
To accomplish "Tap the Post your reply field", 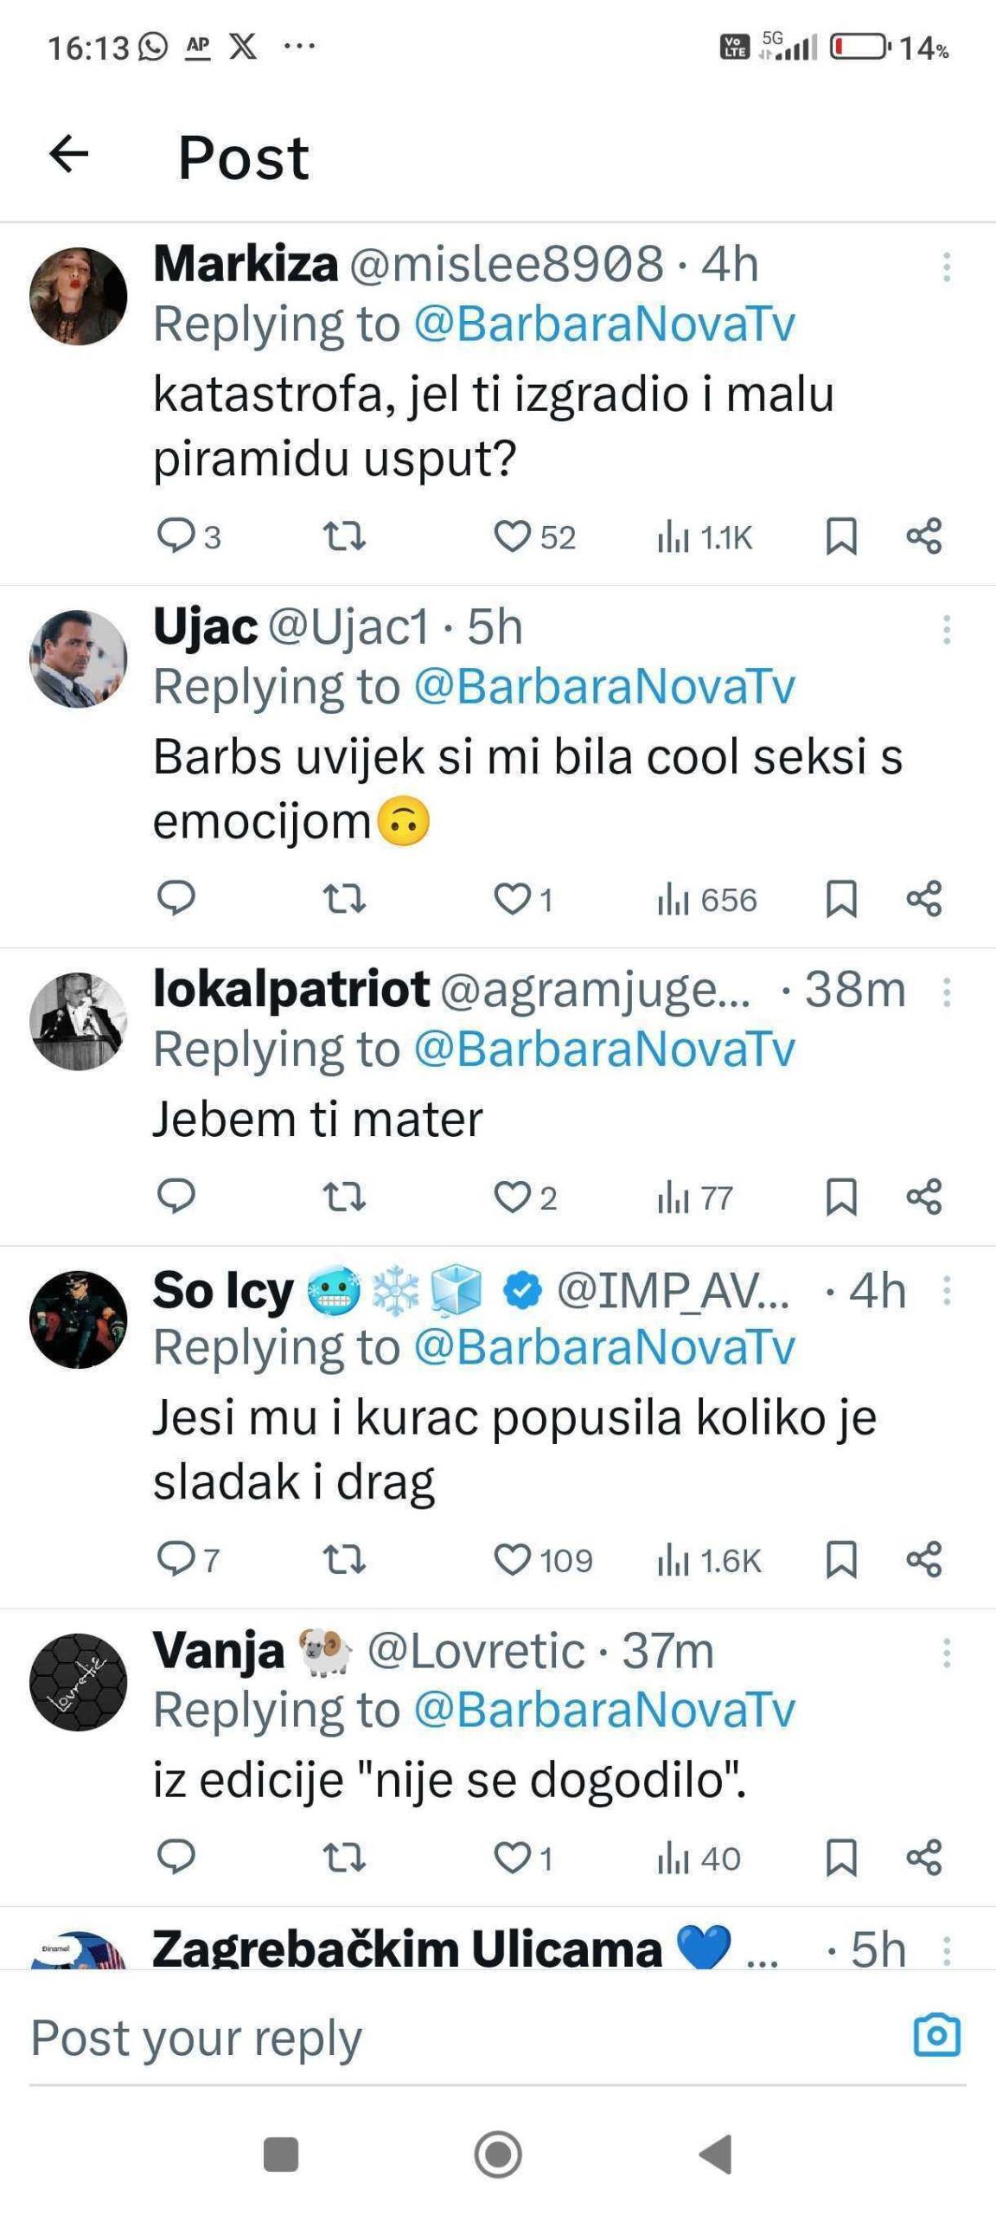I will pyautogui.click(x=432, y=2038).
